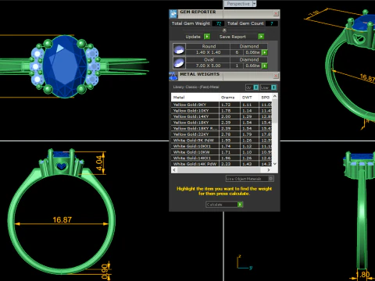Sort table by Grams column header
The image size is (375, 281).
click(x=230, y=98)
